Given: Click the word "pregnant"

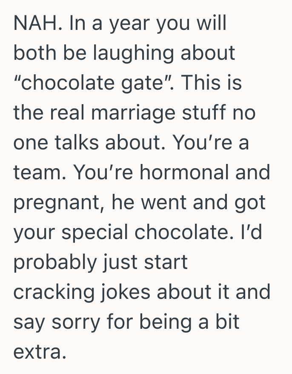Looking at the screenshot, I should click(x=57, y=203).
